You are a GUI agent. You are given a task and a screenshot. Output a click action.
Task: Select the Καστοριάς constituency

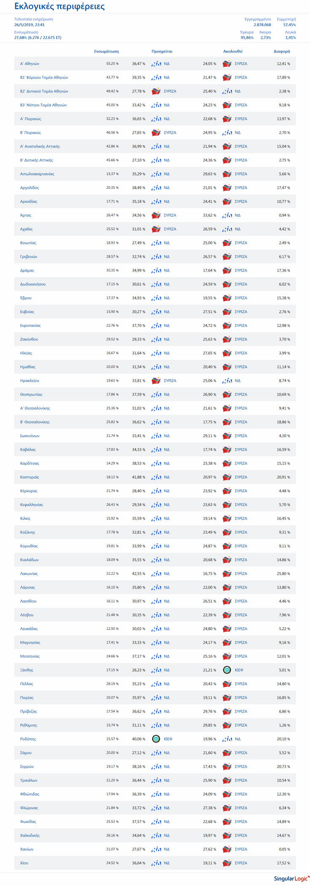pyautogui.click(x=30, y=477)
